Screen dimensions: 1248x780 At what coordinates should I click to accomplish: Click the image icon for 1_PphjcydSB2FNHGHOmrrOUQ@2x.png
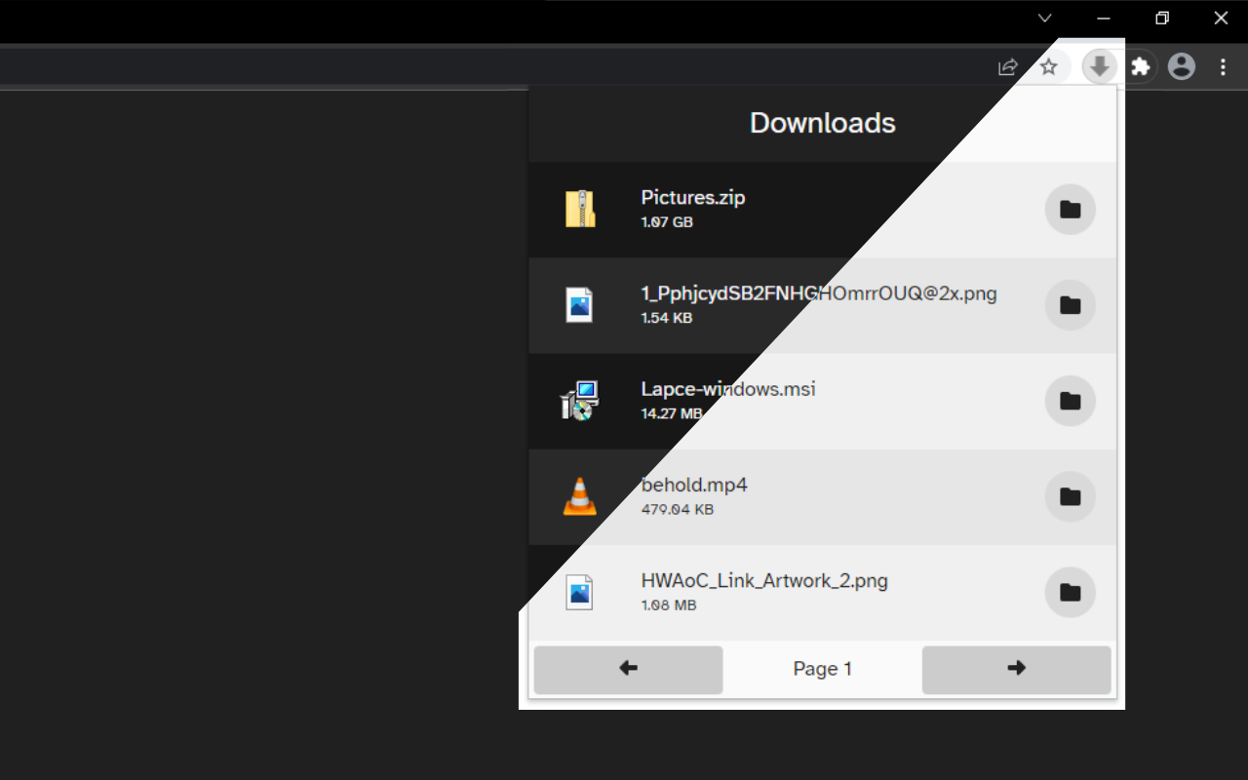point(579,304)
